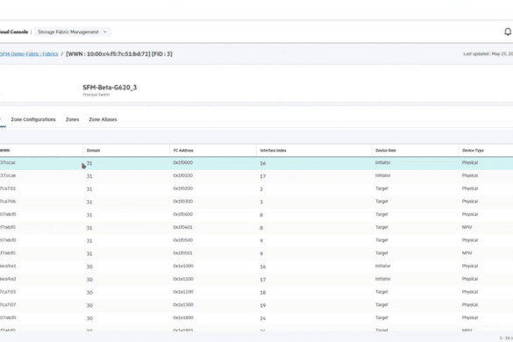
Task: Click the Device Type column header
Action: click(x=473, y=151)
